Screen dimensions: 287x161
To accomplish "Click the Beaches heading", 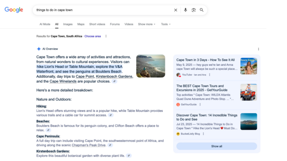I will point(43,121).
